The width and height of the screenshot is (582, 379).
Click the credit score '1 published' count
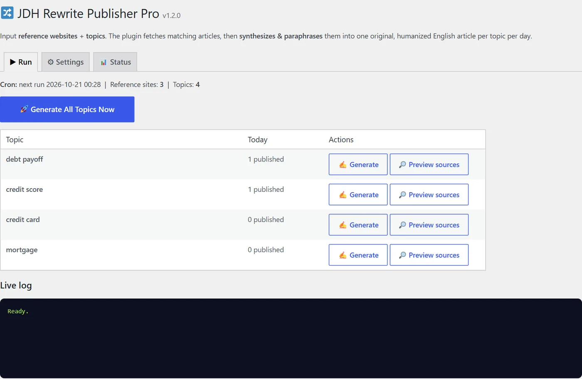pos(266,189)
